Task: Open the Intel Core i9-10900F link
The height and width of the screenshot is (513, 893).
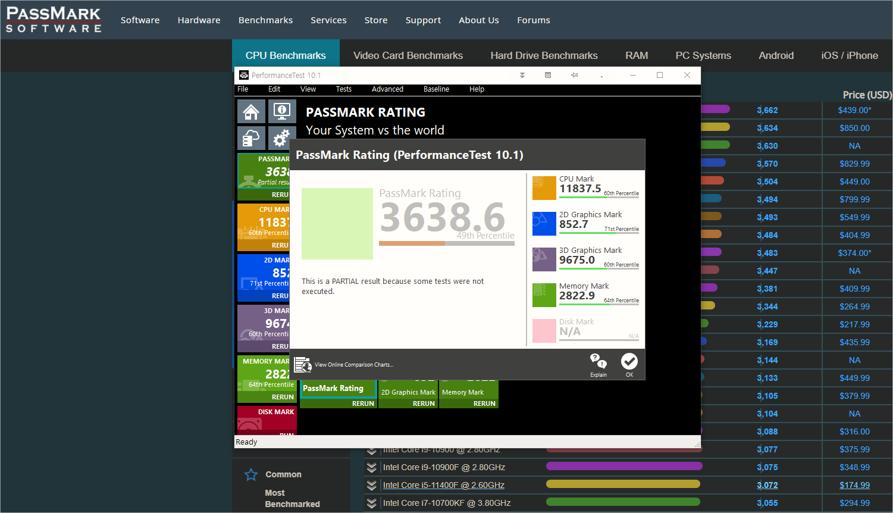Action: 444,467
